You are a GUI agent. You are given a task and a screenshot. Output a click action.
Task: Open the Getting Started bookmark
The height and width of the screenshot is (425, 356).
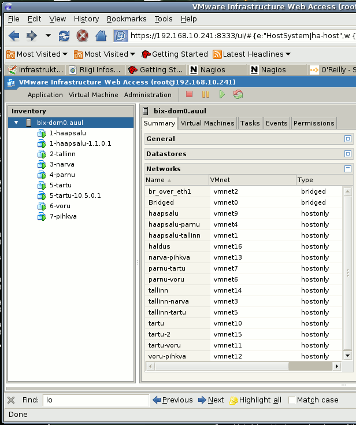[175, 54]
